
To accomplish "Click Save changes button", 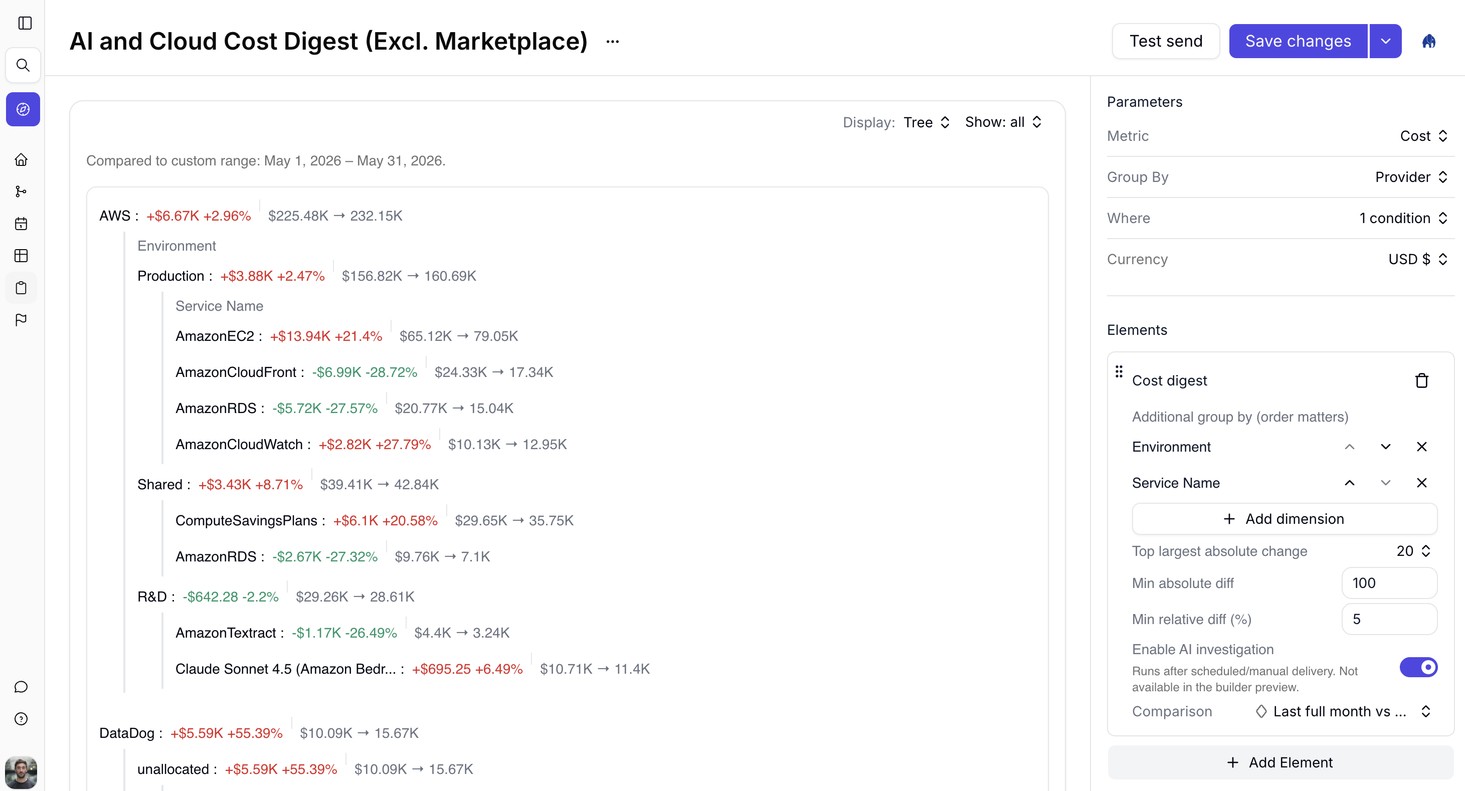I will click(1298, 41).
